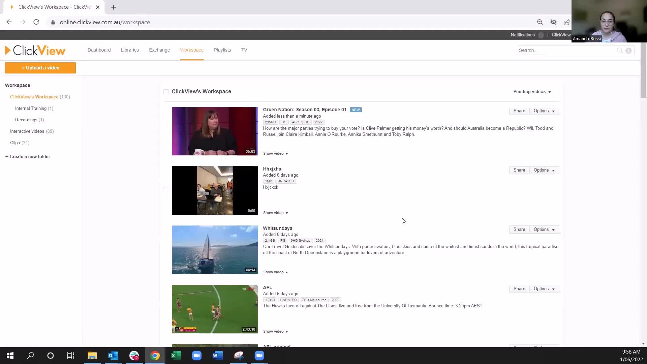Open the TV tab
Viewport: 647px width, 364px height.
(244, 50)
